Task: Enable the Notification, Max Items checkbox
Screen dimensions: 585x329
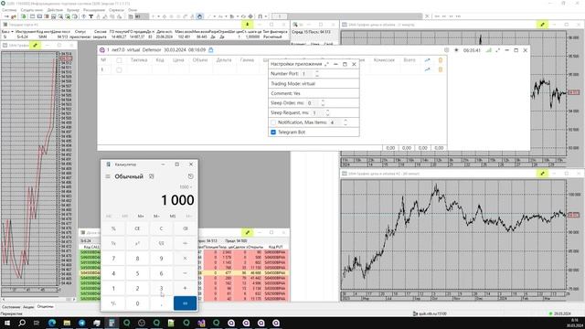Action: [x=273, y=122]
